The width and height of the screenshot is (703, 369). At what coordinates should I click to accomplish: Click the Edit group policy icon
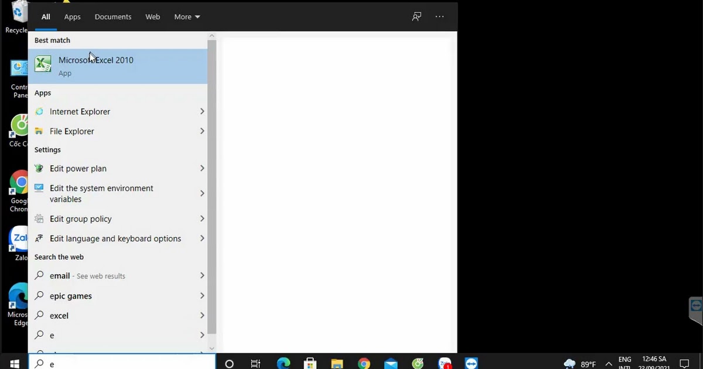(39, 218)
